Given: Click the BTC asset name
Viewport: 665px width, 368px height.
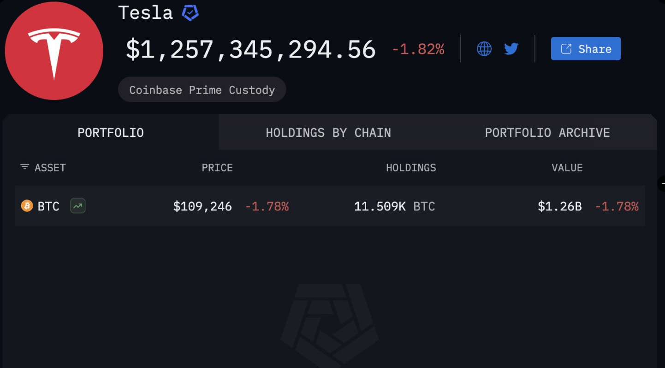Looking at the screenshot, I should (x=48, y=206).
